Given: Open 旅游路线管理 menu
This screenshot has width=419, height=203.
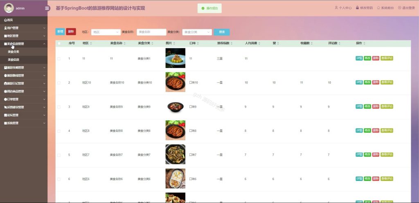Looking at the screenshot, I should pyautogui.click(x=24, y=76).
